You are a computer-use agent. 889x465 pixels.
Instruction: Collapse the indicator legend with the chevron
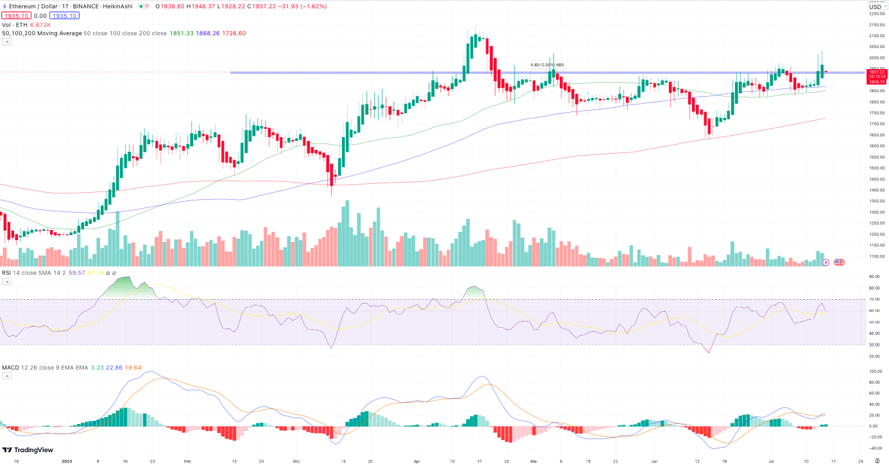[x=7, y=42]
